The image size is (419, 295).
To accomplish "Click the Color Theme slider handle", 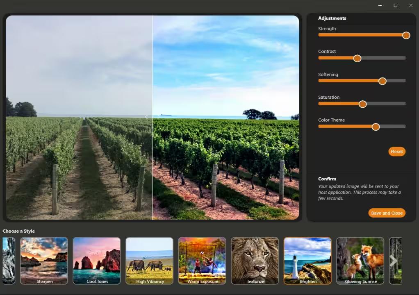I will 376,127.
